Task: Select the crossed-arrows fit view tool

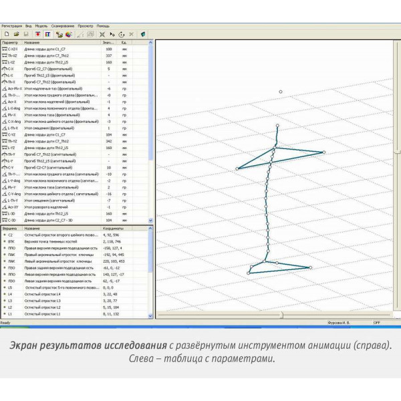Action: pos(102,34)
